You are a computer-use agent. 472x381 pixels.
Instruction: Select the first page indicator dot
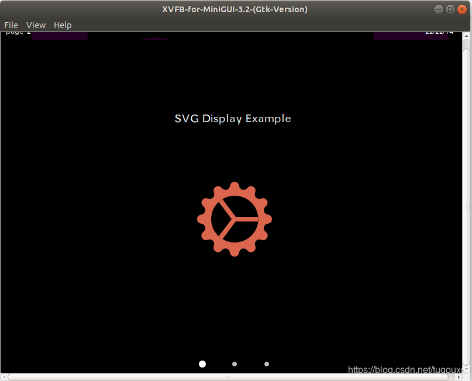point(202,364)
